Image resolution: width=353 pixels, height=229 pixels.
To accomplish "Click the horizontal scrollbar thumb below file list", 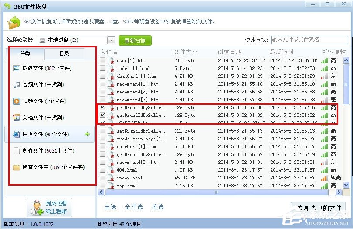I will click(x=217, y=192).
